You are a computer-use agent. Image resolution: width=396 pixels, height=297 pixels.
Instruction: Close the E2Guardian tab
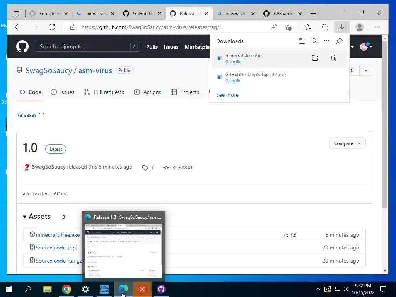(x=300, y=14)
